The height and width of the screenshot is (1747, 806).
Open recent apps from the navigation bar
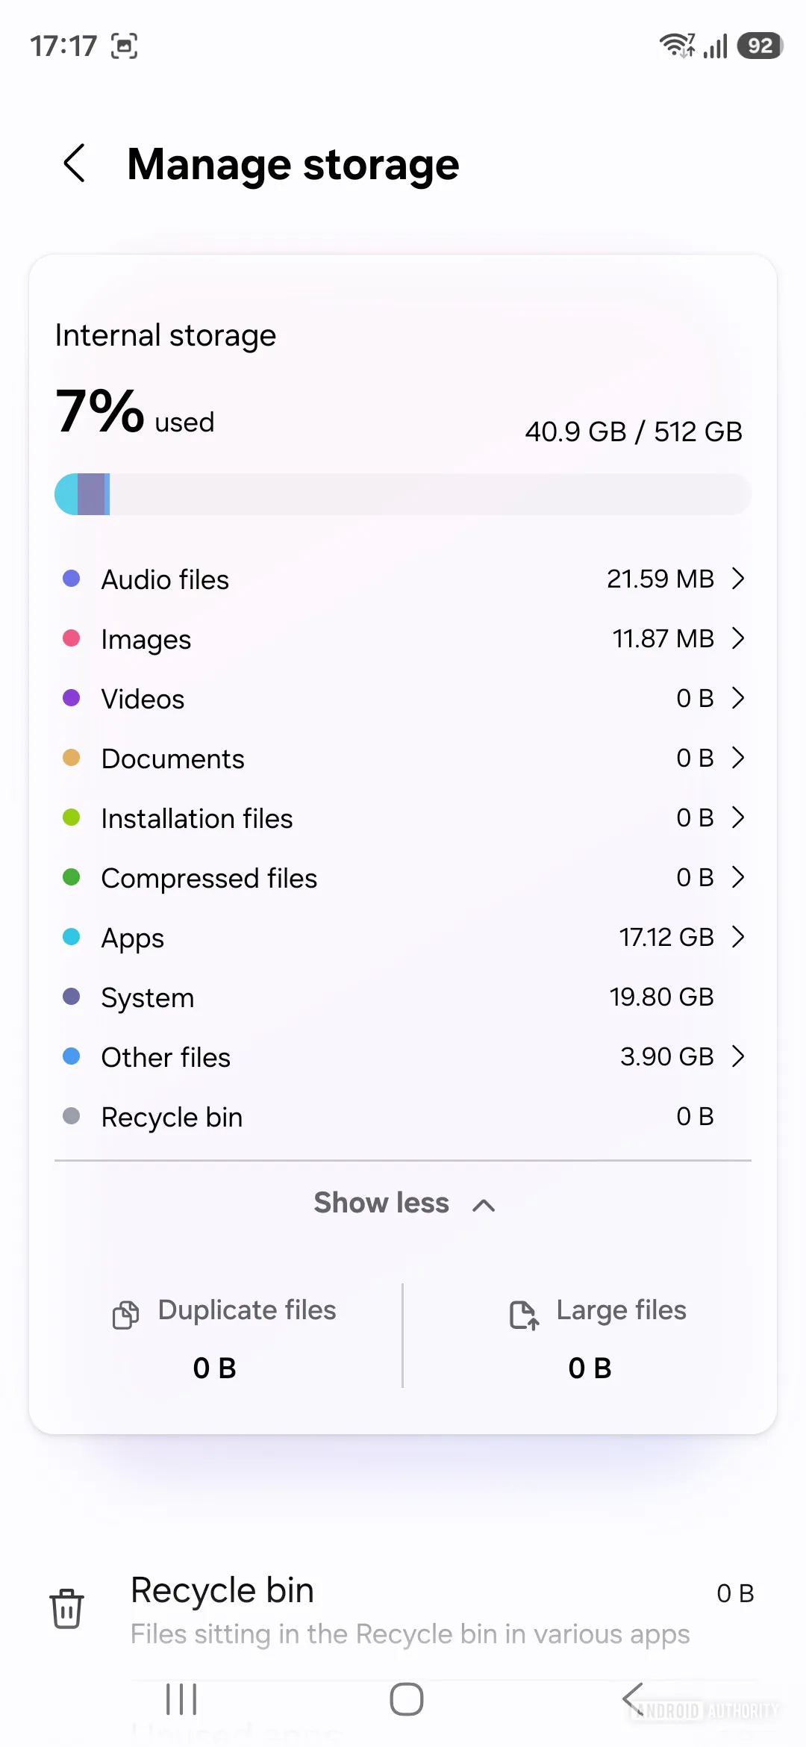coord(181,1700)
